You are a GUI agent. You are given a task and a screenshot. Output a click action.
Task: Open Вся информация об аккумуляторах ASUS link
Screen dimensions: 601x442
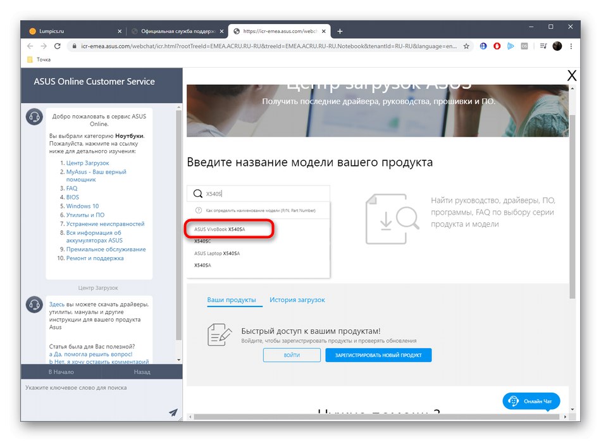pyautogui.click(x=94, y=236)
